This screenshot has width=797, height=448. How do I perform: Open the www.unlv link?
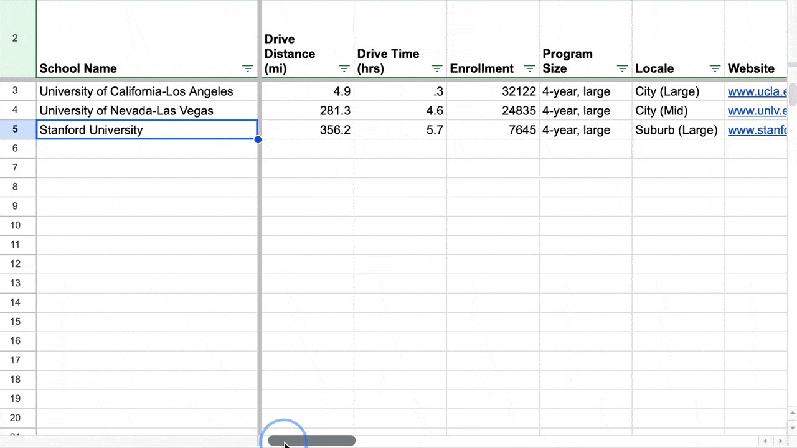[757, 111]
